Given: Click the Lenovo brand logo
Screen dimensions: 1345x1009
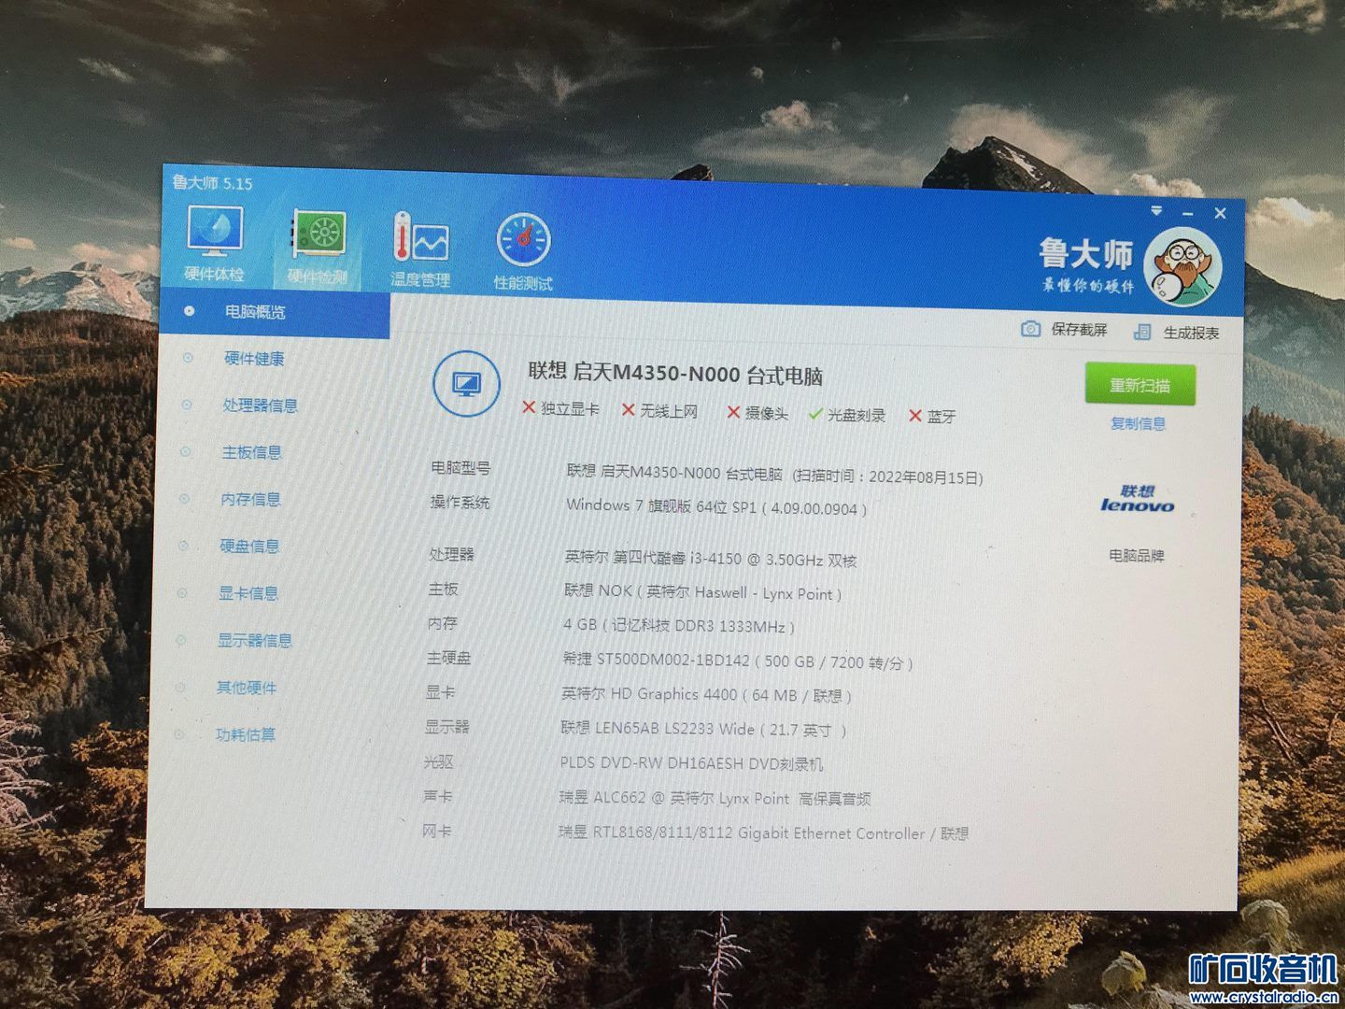Looking at the screenshot, I should tap(1137, 499).
